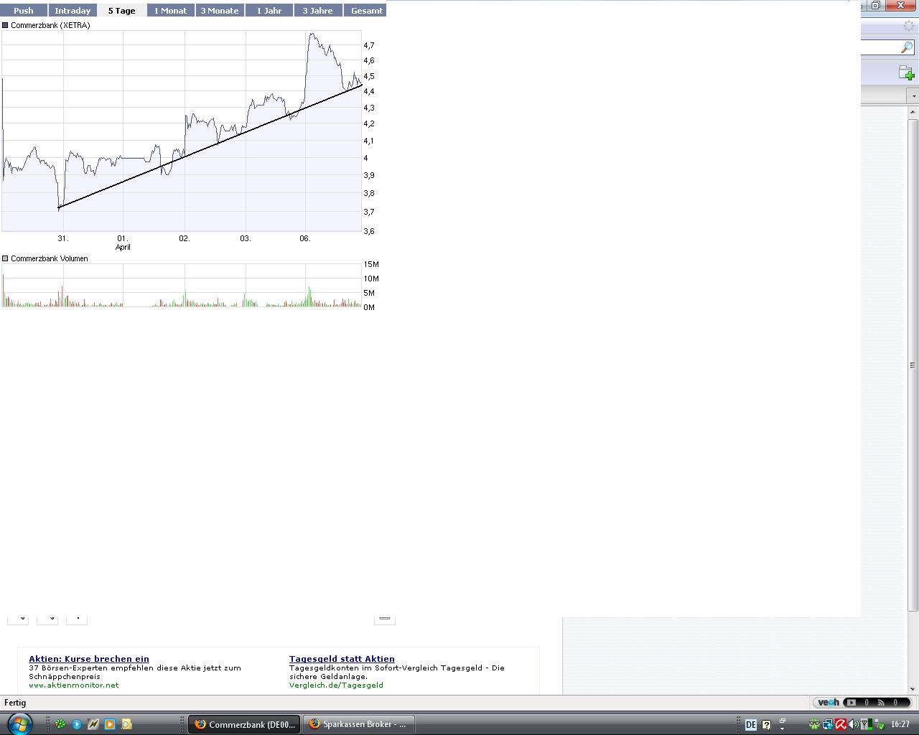
Task: Select the 5 Tage chart tab
Action: (x=121, y=11)
